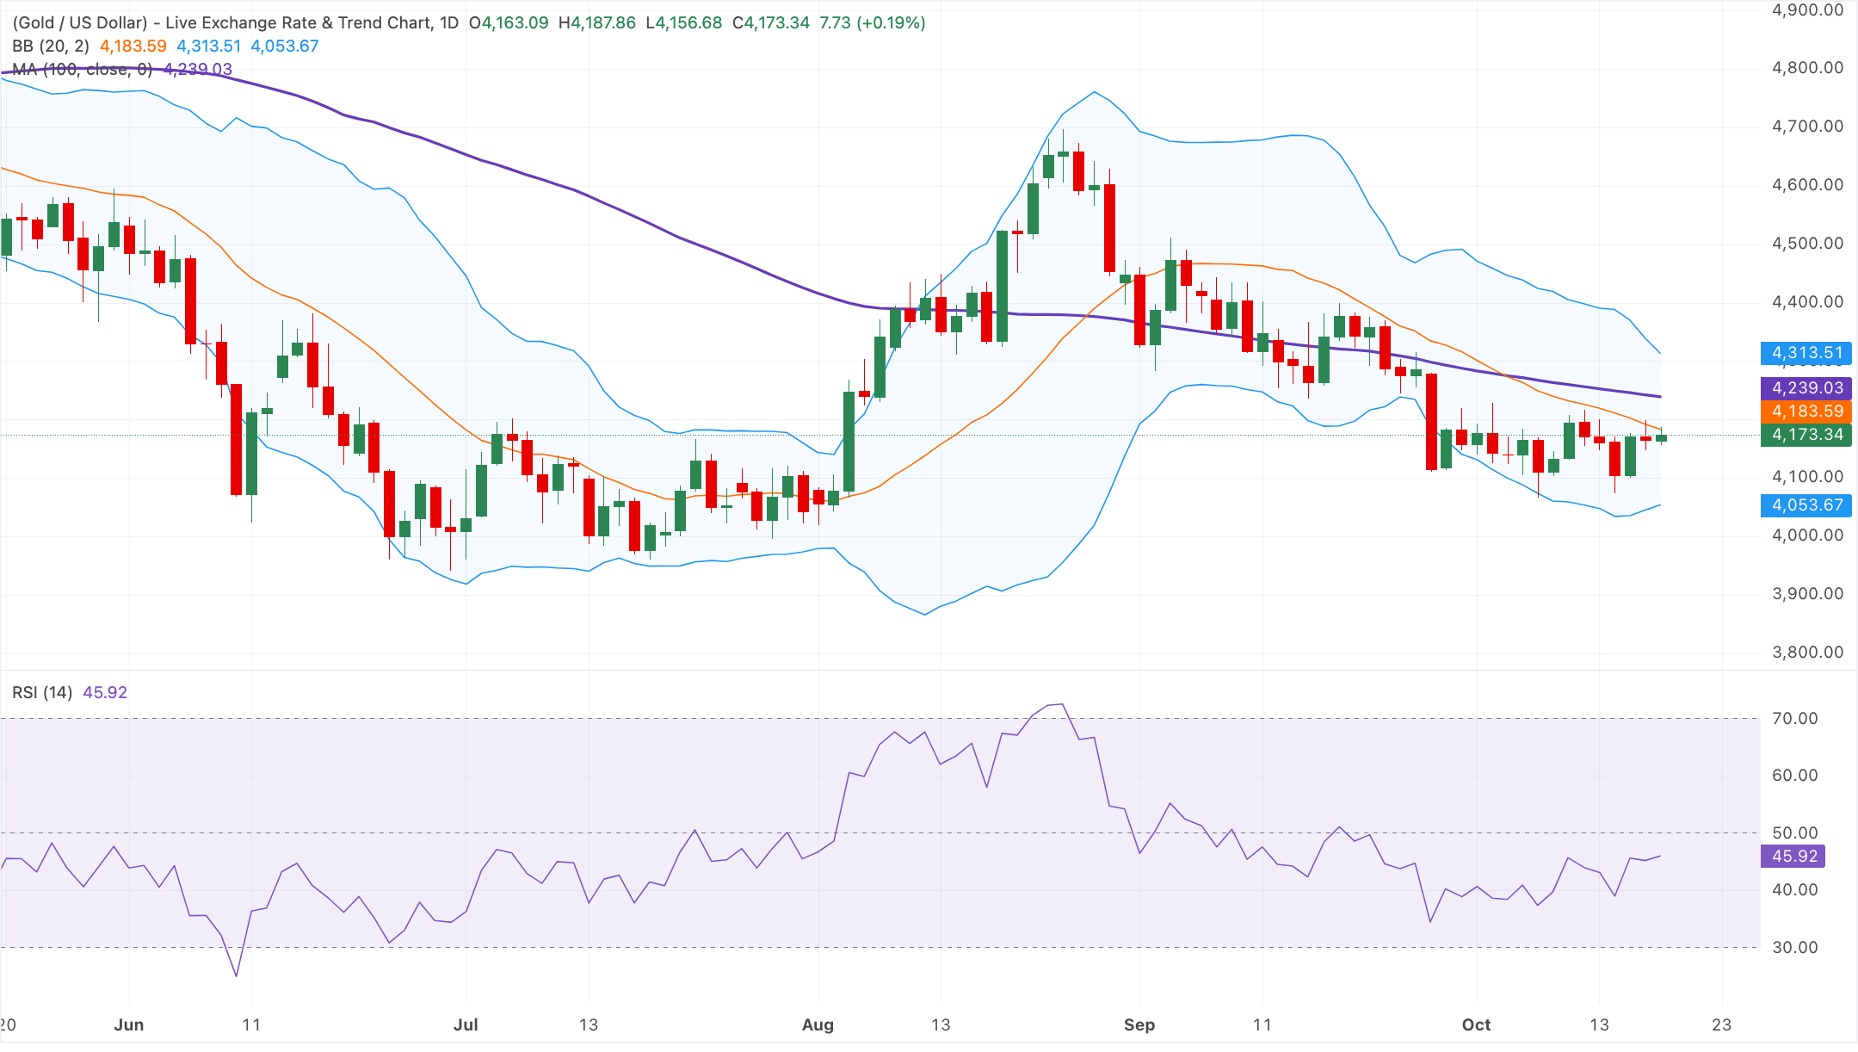Screen dimensions: 1858x1052
Task: Click the purple 45.92 RSI axis label
Action: click(1794, 857)
